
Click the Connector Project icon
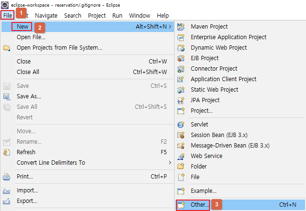(x=181, y=69)
